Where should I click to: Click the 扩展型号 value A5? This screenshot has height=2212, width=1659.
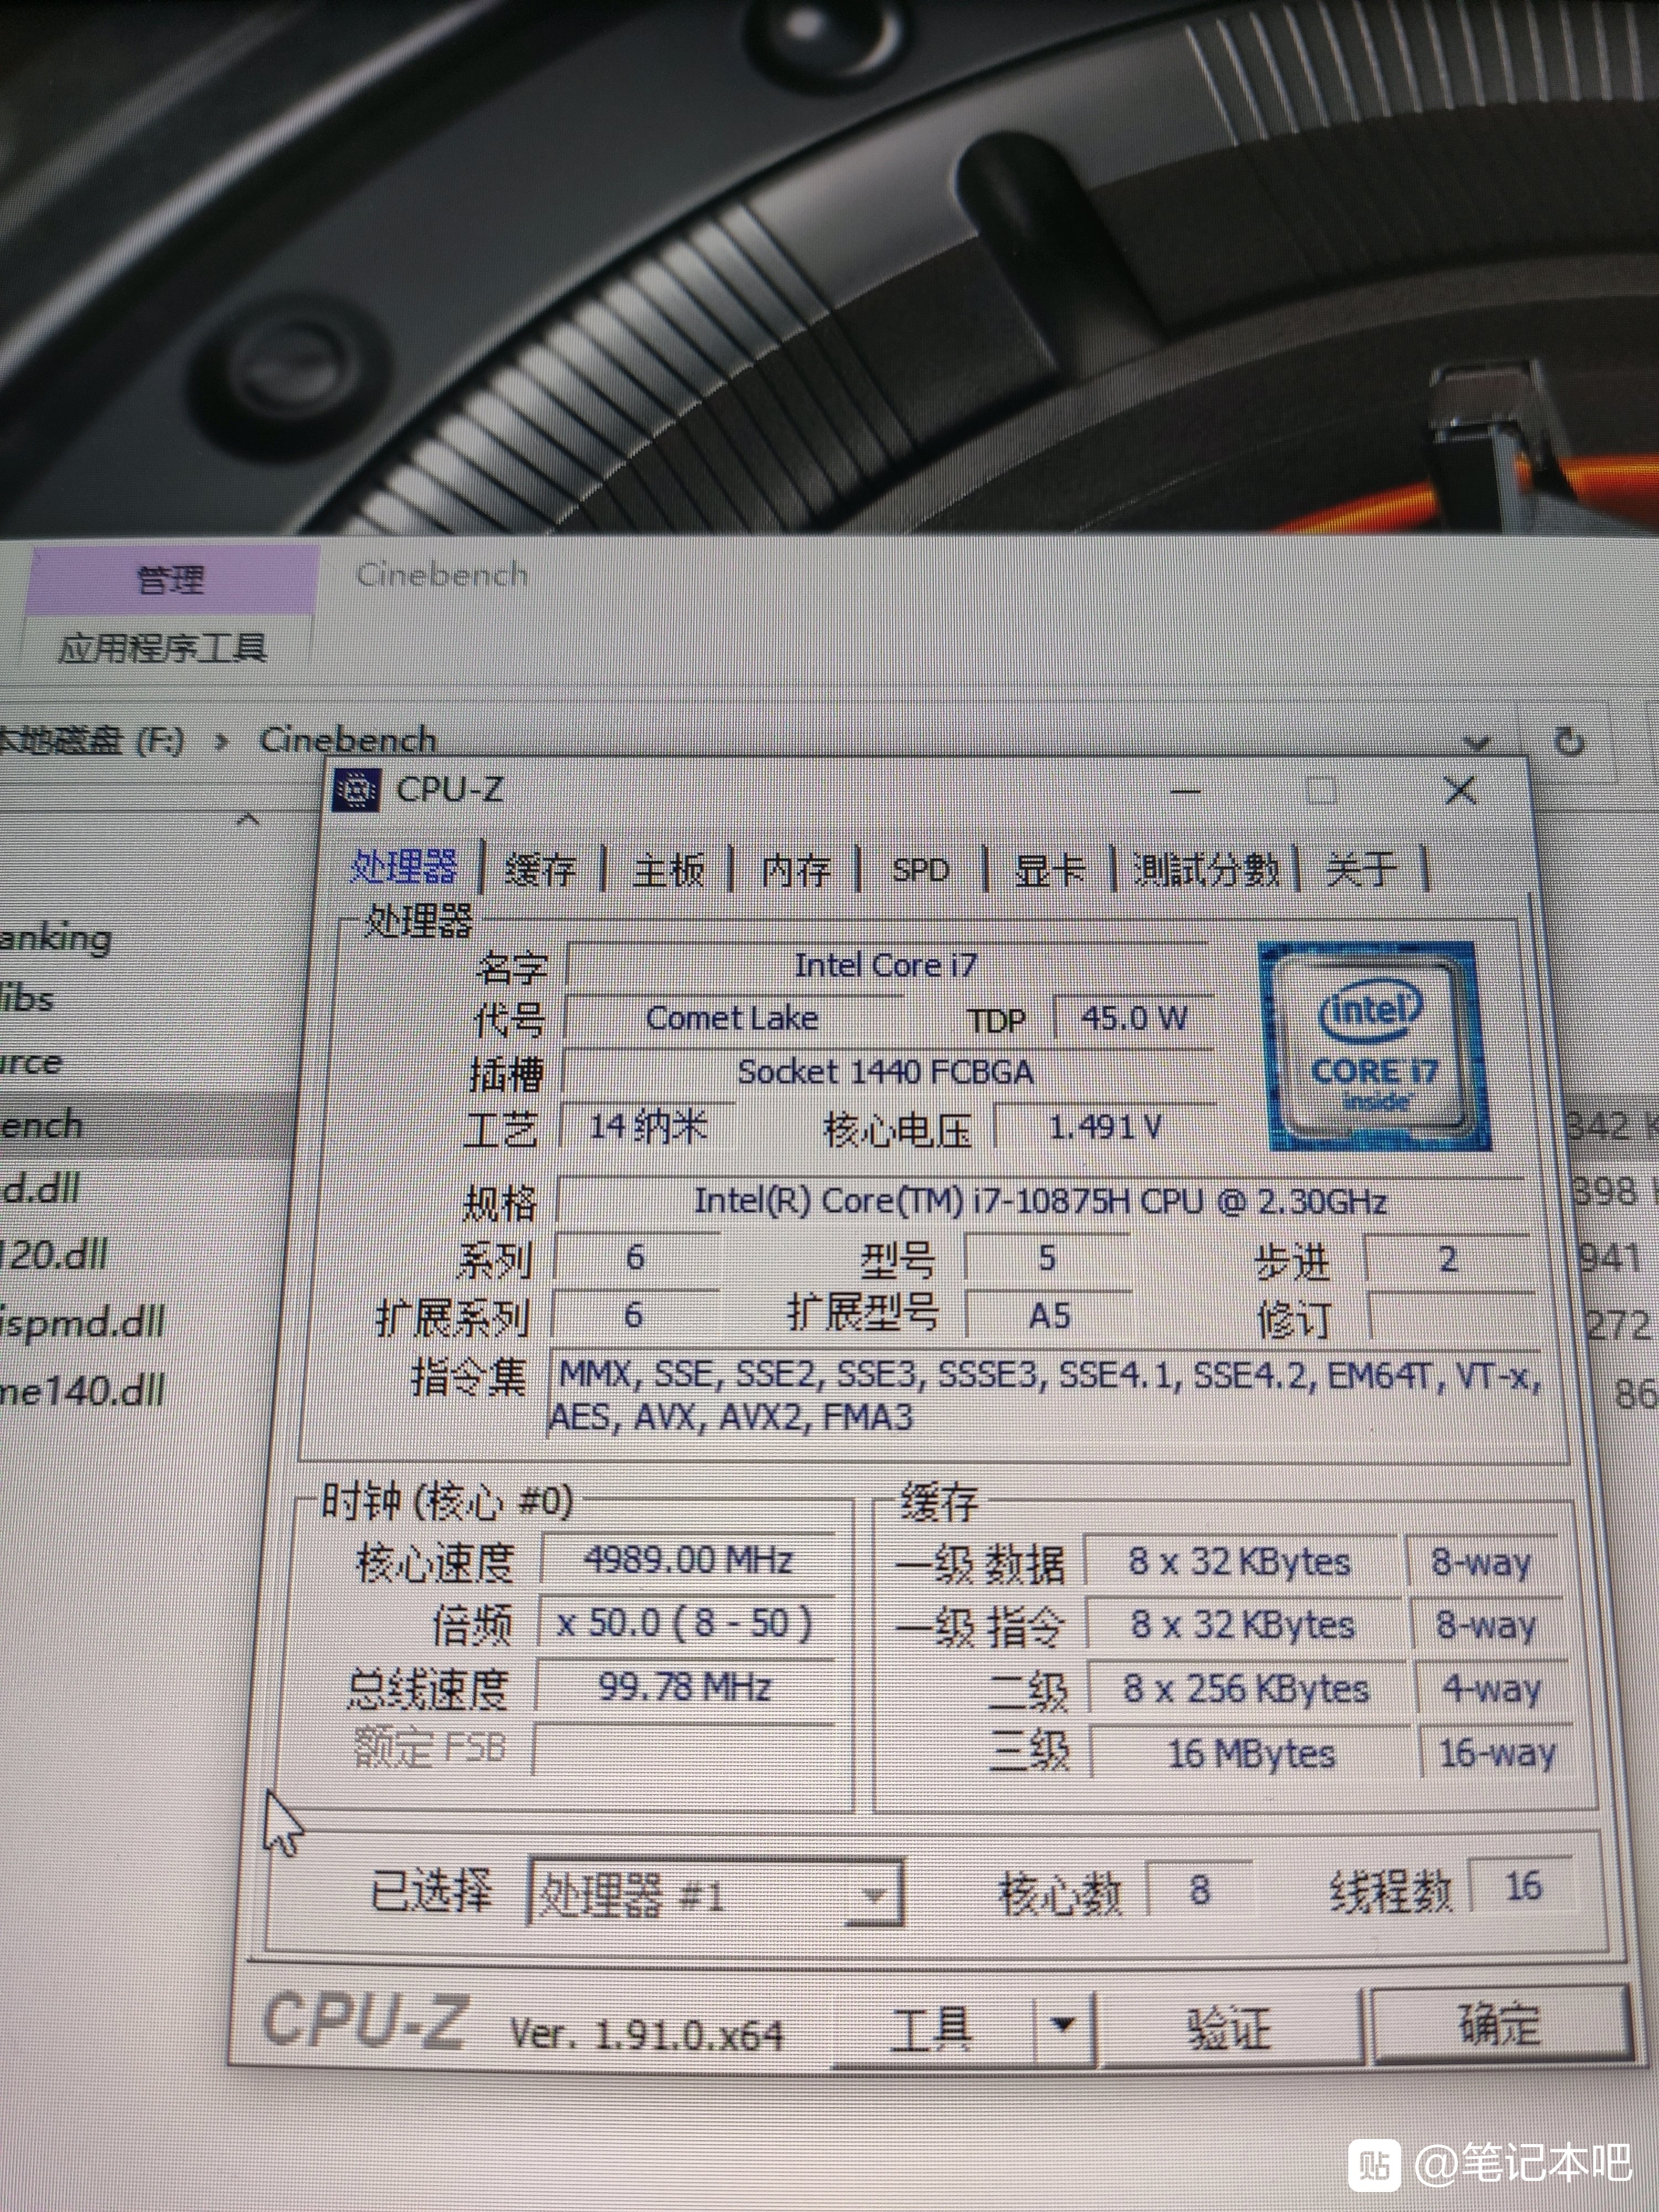tap(1049, 1315)
